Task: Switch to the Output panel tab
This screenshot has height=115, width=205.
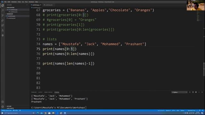Action: 40,92
